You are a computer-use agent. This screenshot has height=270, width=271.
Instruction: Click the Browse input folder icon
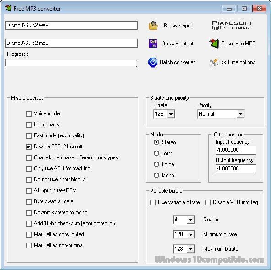click(x=153, y=26)
